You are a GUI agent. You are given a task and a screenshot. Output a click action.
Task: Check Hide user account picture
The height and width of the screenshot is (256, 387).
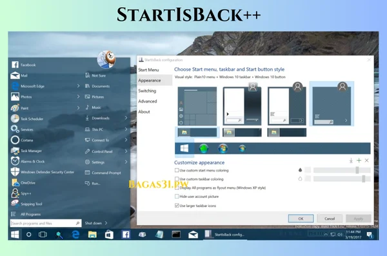click(x=177, y=196)
